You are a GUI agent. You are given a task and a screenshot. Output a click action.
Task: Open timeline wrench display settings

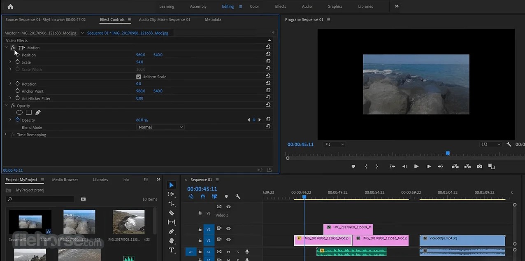click(x=237, y=197)
